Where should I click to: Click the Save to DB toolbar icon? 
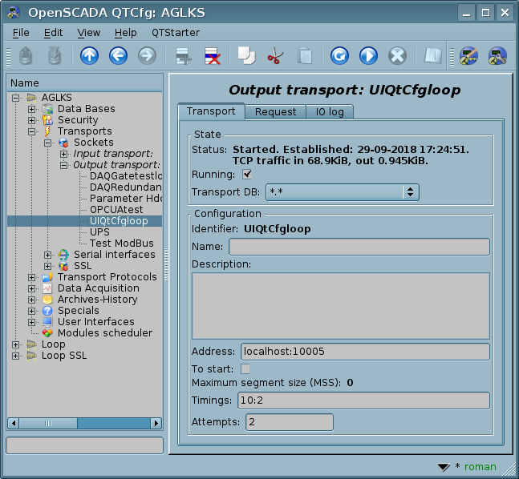[55, 55]
